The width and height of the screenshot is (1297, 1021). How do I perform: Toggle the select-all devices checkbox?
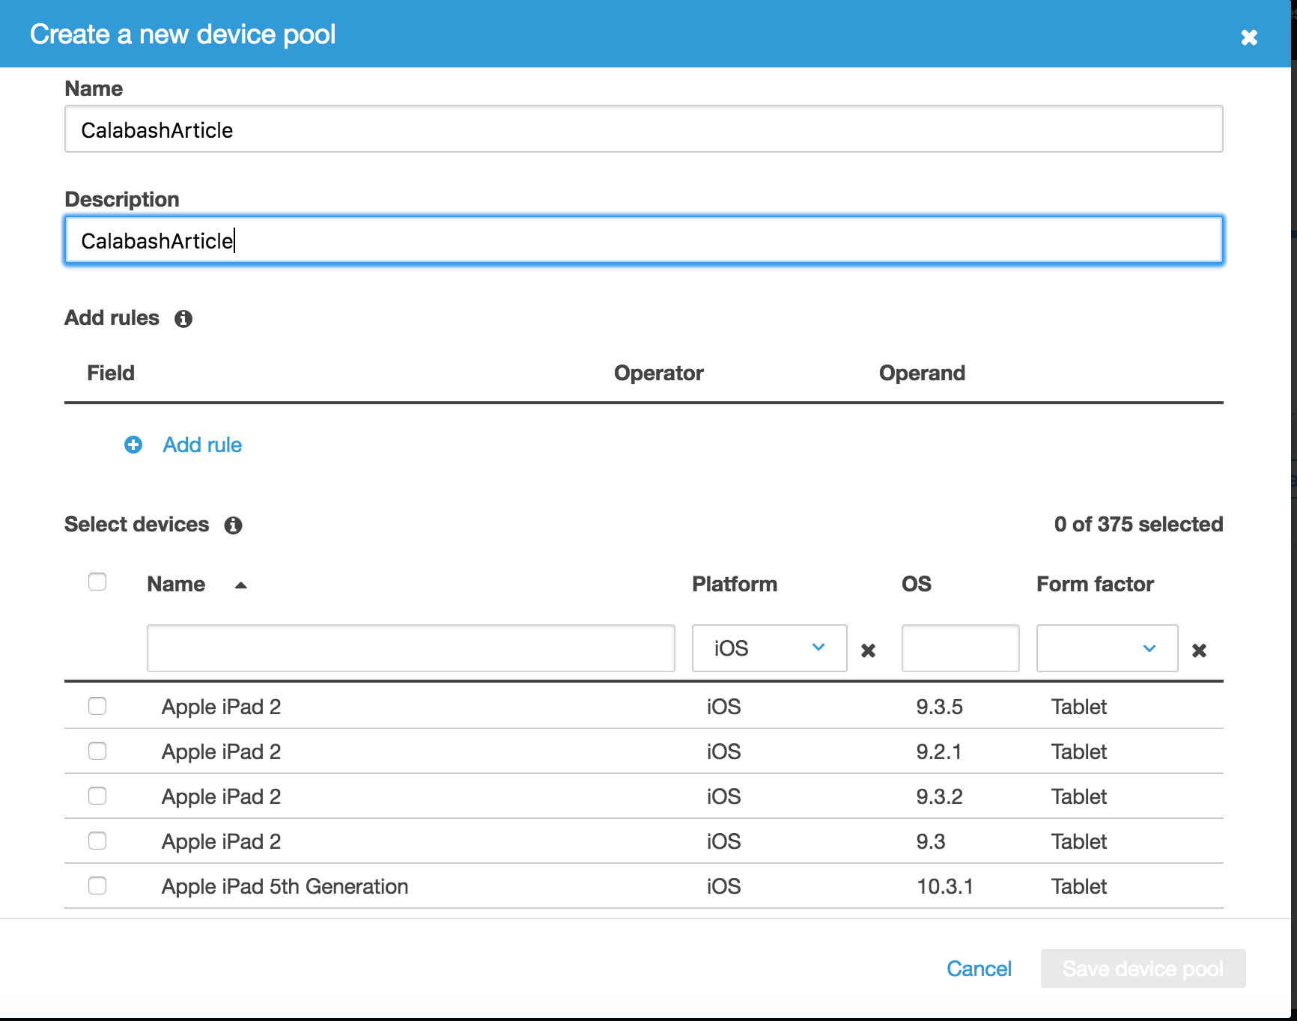click(x=97, y=582)
